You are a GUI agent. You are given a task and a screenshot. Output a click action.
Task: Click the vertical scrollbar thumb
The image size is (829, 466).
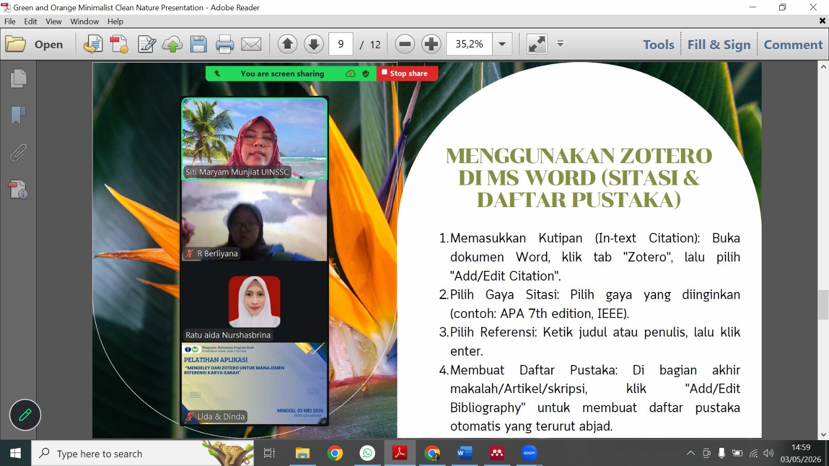click(823, 305)
